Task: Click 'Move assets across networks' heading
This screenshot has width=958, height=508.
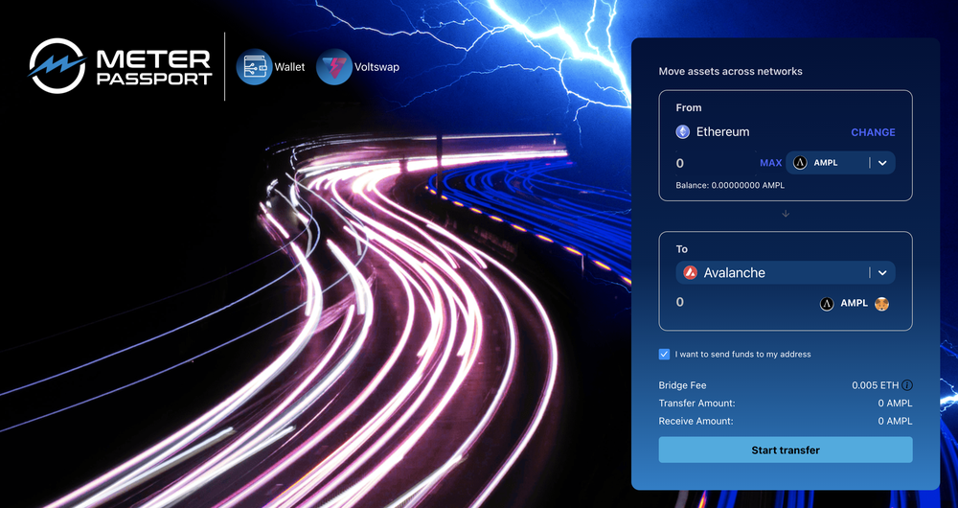Action: pos(731,72)
